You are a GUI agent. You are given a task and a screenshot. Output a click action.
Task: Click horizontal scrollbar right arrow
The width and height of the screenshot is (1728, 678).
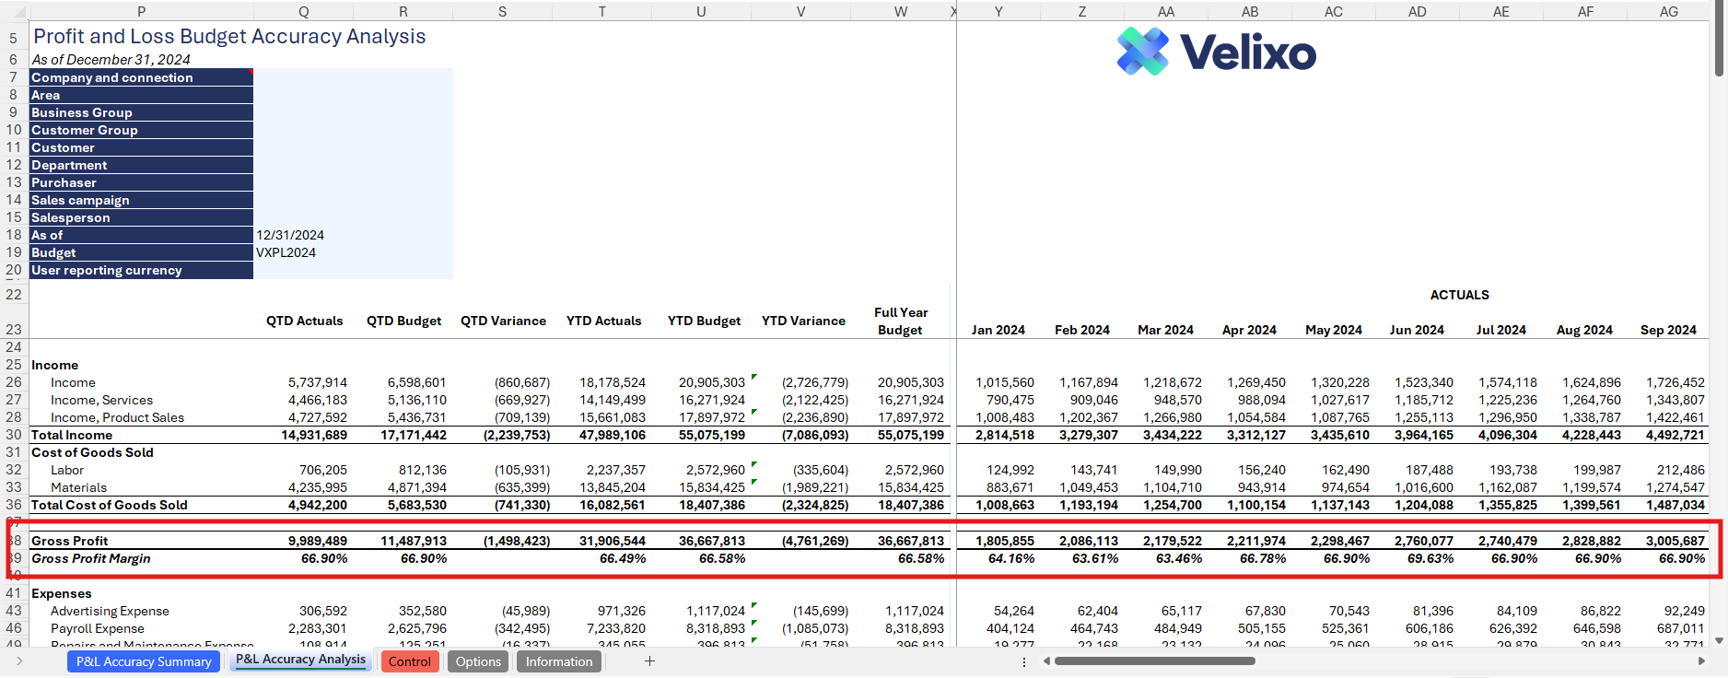1701,661
